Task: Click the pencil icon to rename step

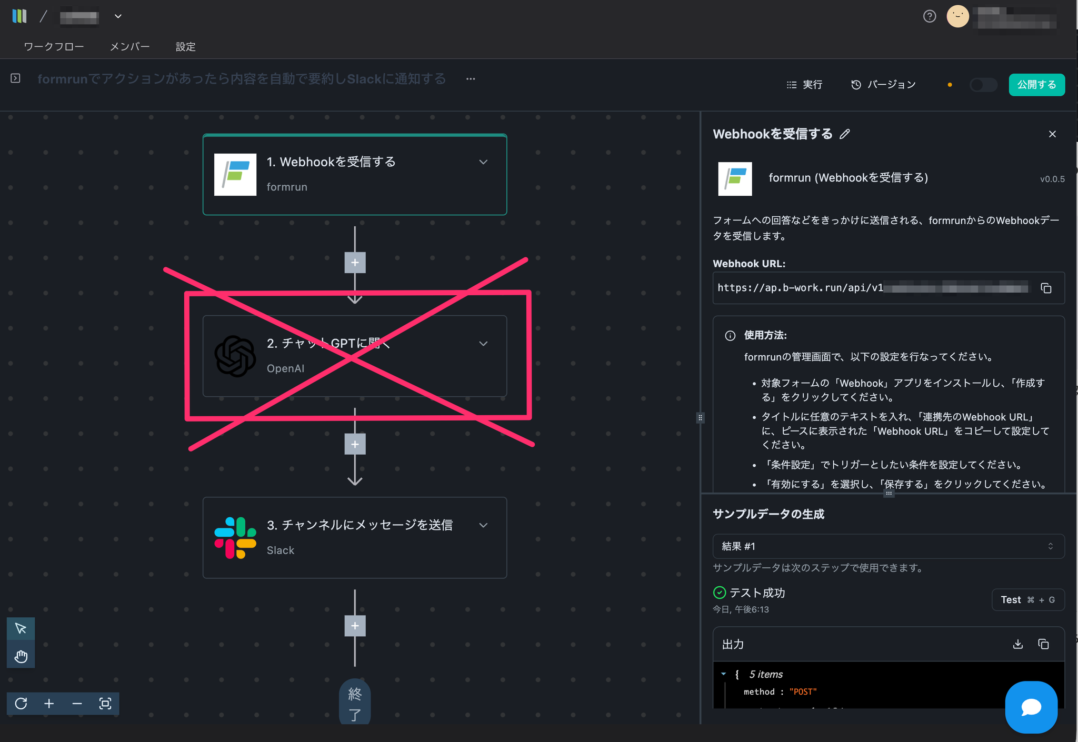Action: (845, 134)
